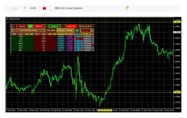
Task: Click the 0.69794 teal reference price
Action: (x=60, y=37)
